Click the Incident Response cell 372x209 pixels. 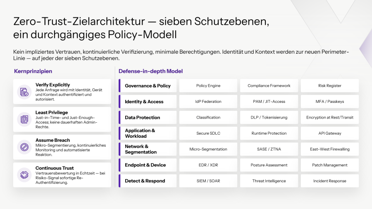(x=330, y=181)
